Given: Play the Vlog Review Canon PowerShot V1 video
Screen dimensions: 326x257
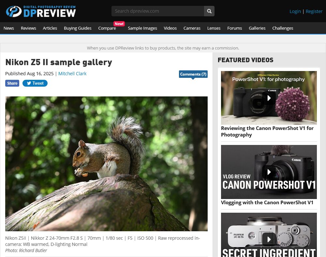Looking at the screenshot, I should click(269, 172).
